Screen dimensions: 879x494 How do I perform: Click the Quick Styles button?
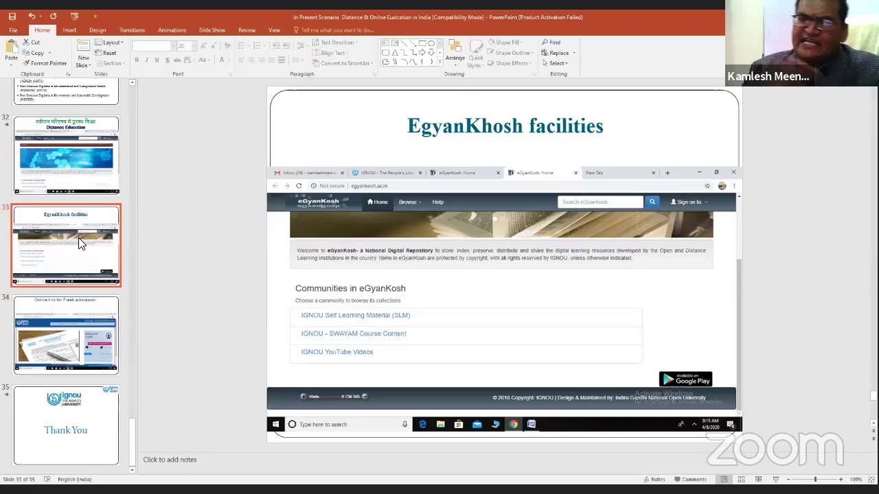pyautogui.click(x=476, y=54)
